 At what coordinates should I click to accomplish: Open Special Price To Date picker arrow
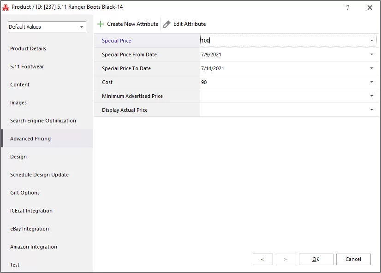[x=371, y=68]
